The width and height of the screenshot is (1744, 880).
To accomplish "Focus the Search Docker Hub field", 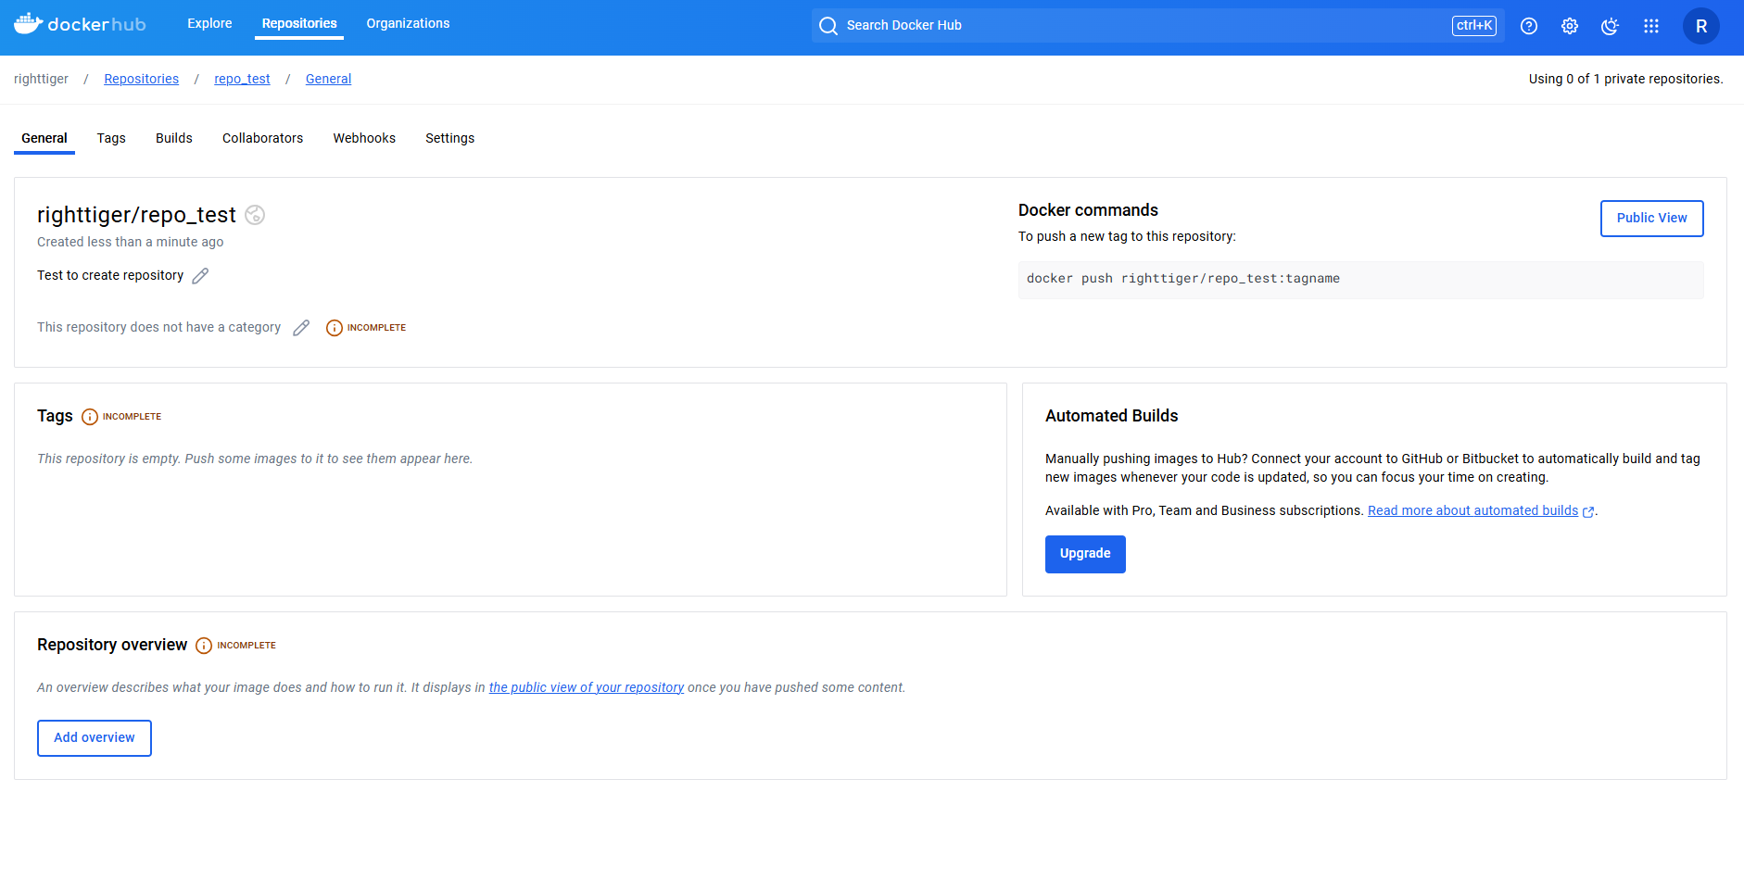I will pos(1157,26).
